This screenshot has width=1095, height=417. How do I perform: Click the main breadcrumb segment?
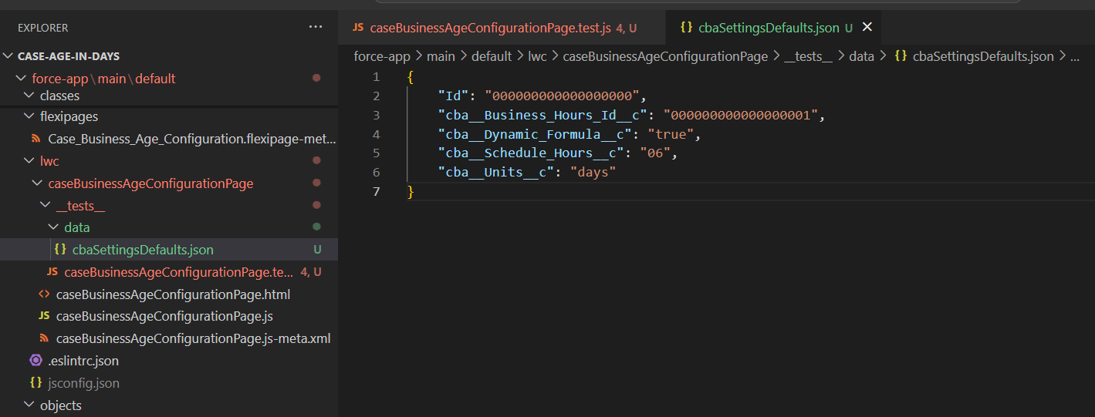[x=441, y=56]
